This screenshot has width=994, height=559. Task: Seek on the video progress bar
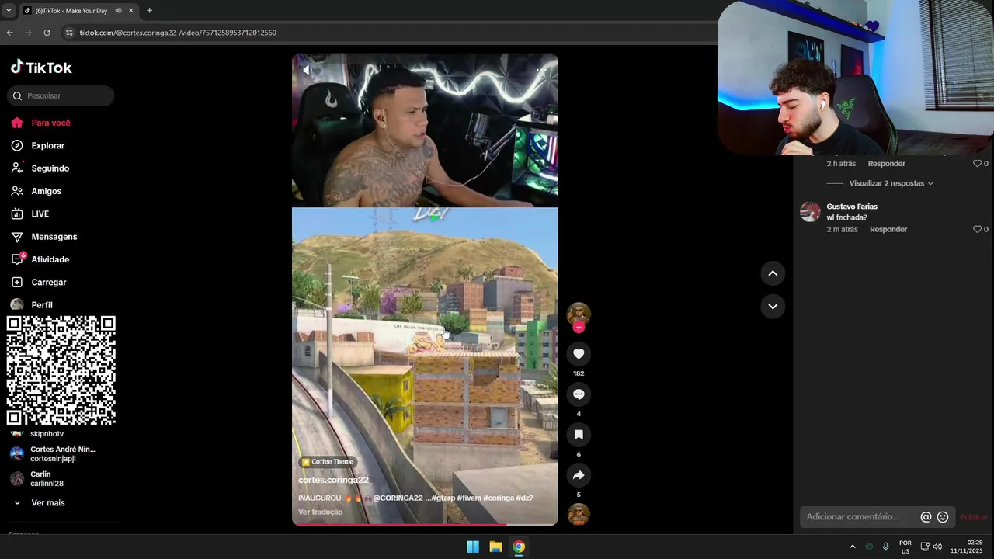(425, 524)
